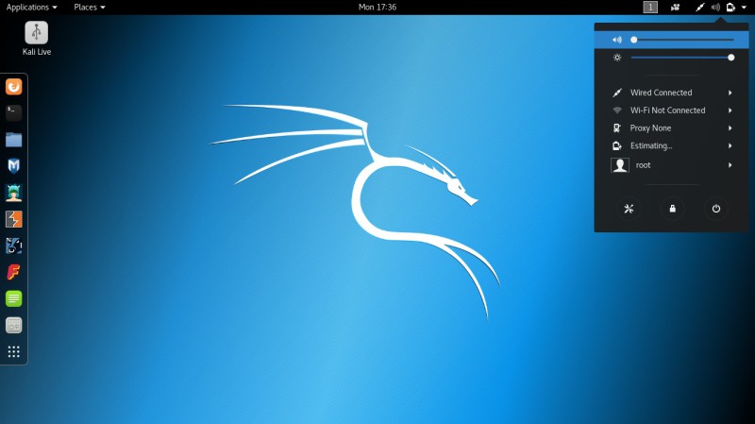Launch Faraday from the dock

coord(13,272)
